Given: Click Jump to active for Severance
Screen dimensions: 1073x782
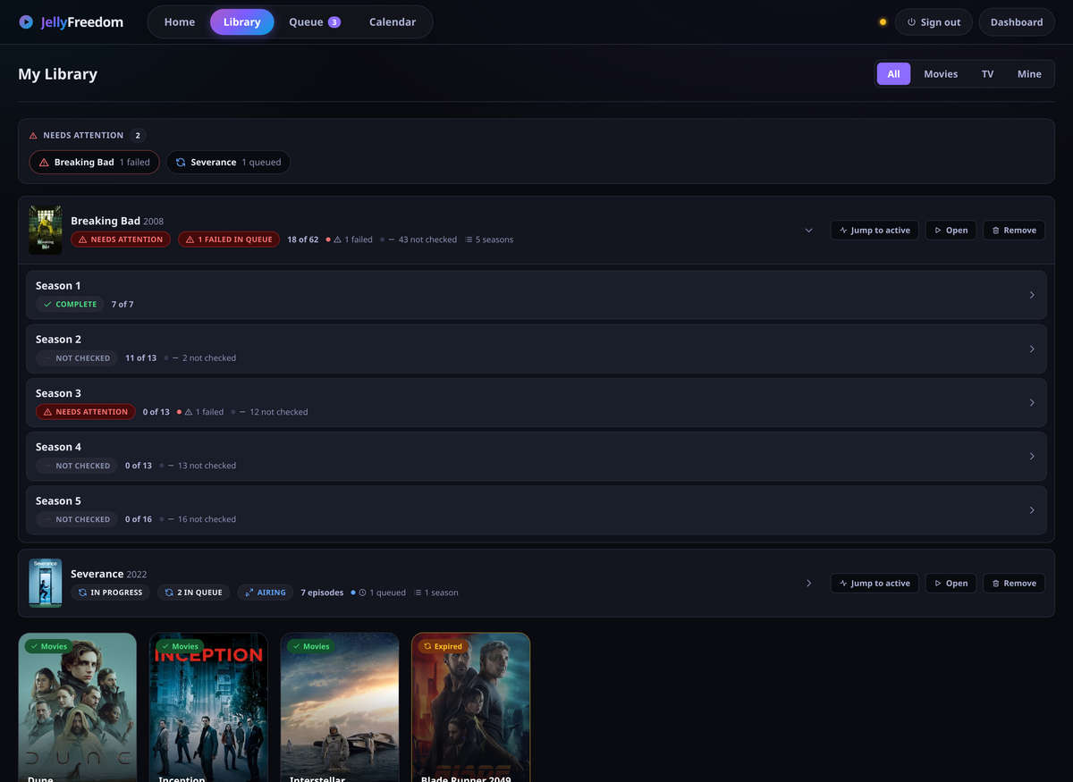Looking at the screenshot, I should (874, 584).
